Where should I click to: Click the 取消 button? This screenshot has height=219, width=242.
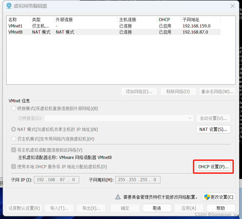click(x=157, y=208)
